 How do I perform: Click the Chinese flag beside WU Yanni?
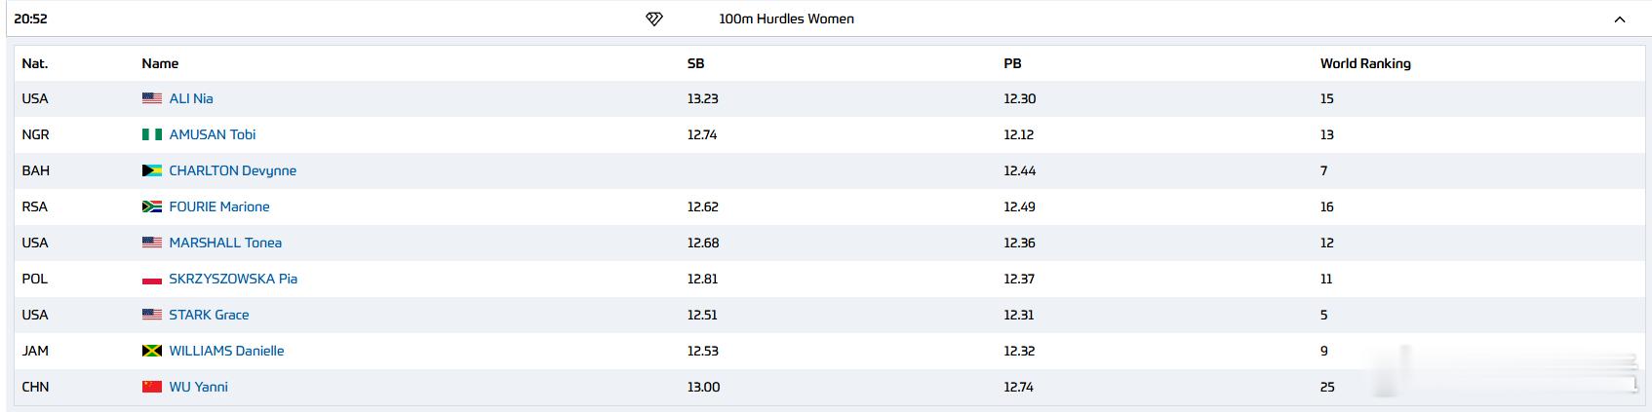point(152,387)
